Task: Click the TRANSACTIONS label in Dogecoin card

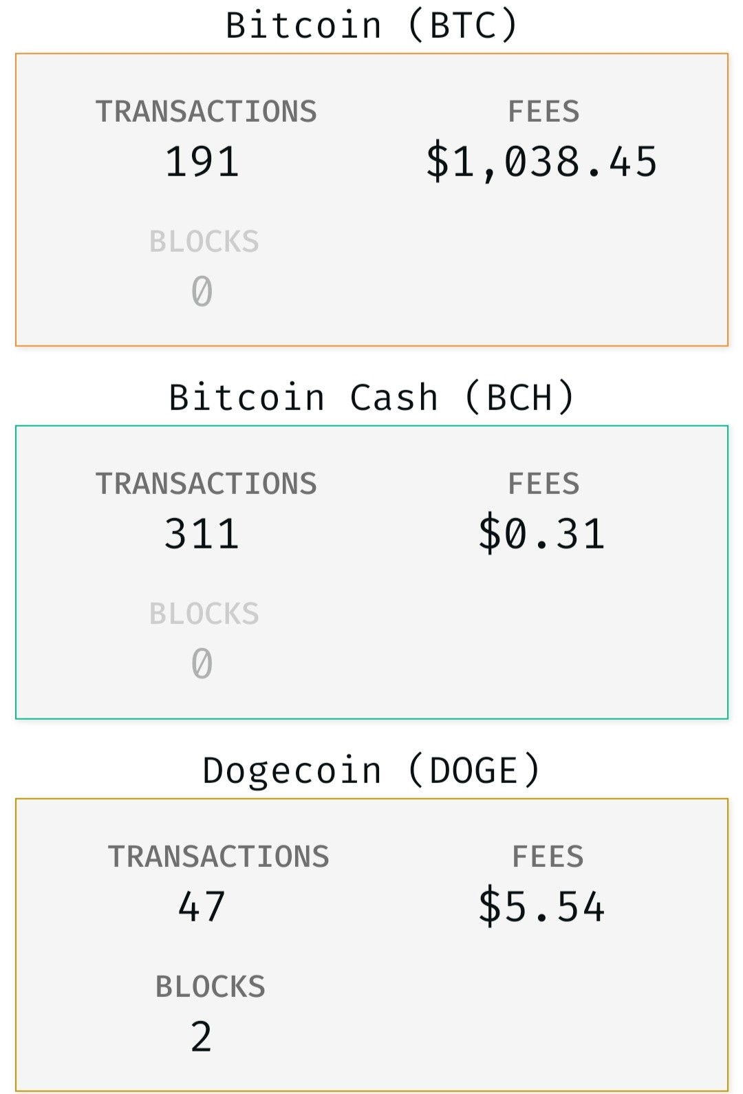Action: pyautogui.click(x=219, y=857)
